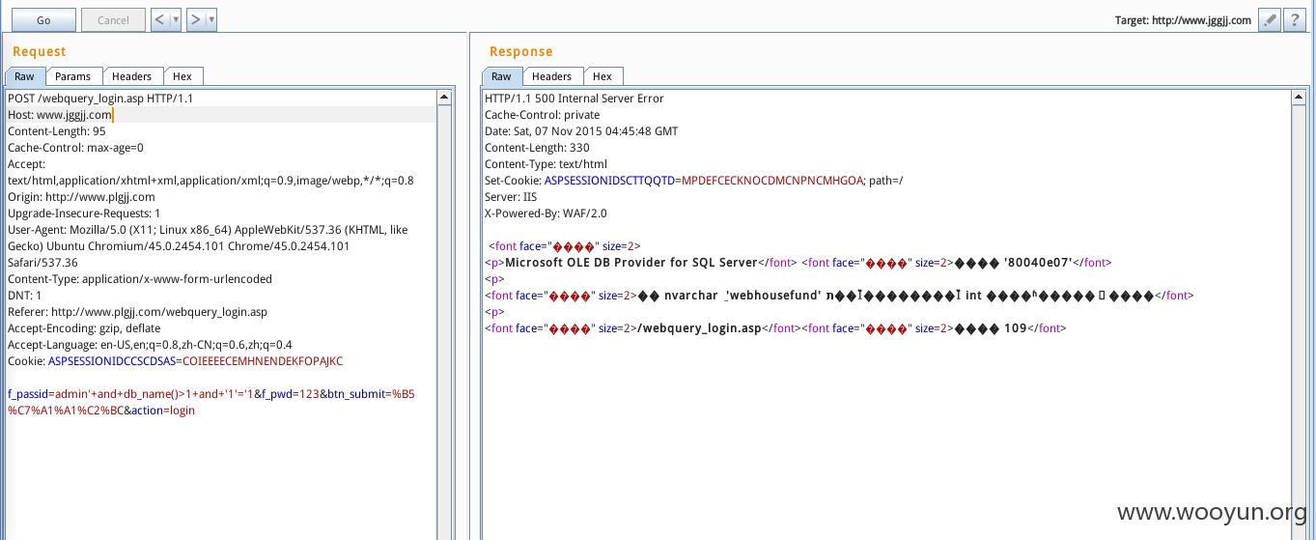Click the Host: www.jggjj.com line

pos(221,115)
